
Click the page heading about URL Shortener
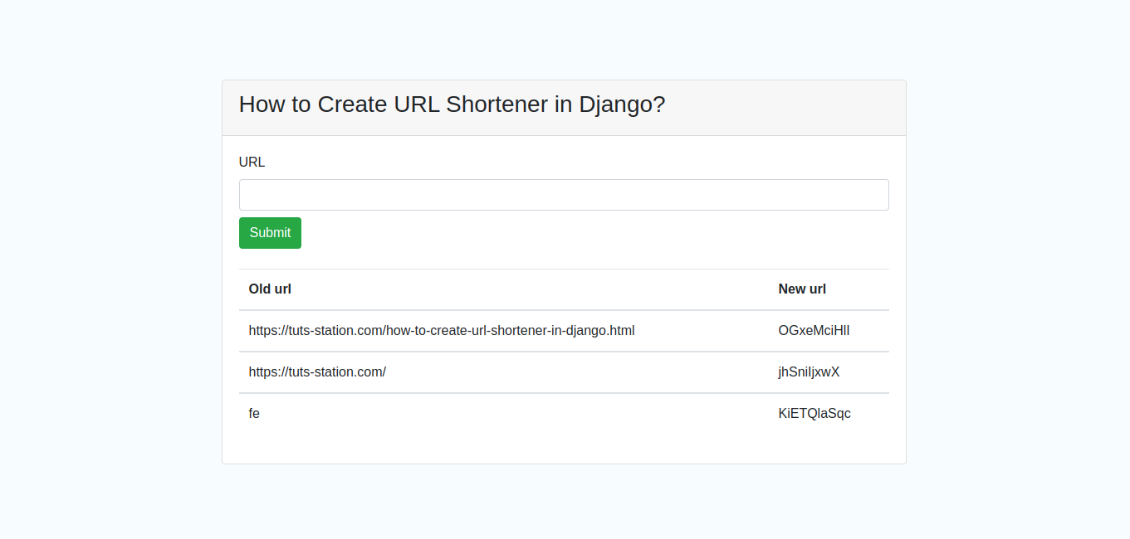(452, 104)
